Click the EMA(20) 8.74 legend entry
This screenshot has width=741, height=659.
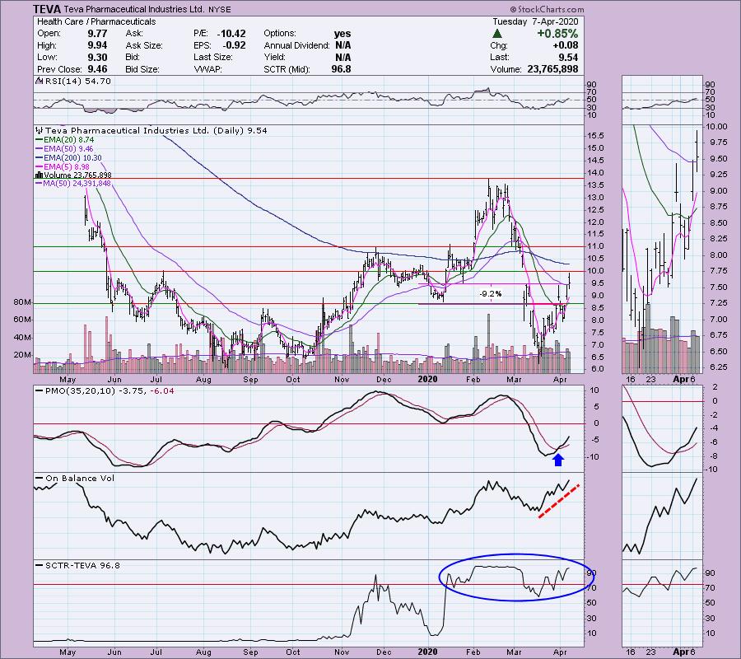(x=66, y=140)
